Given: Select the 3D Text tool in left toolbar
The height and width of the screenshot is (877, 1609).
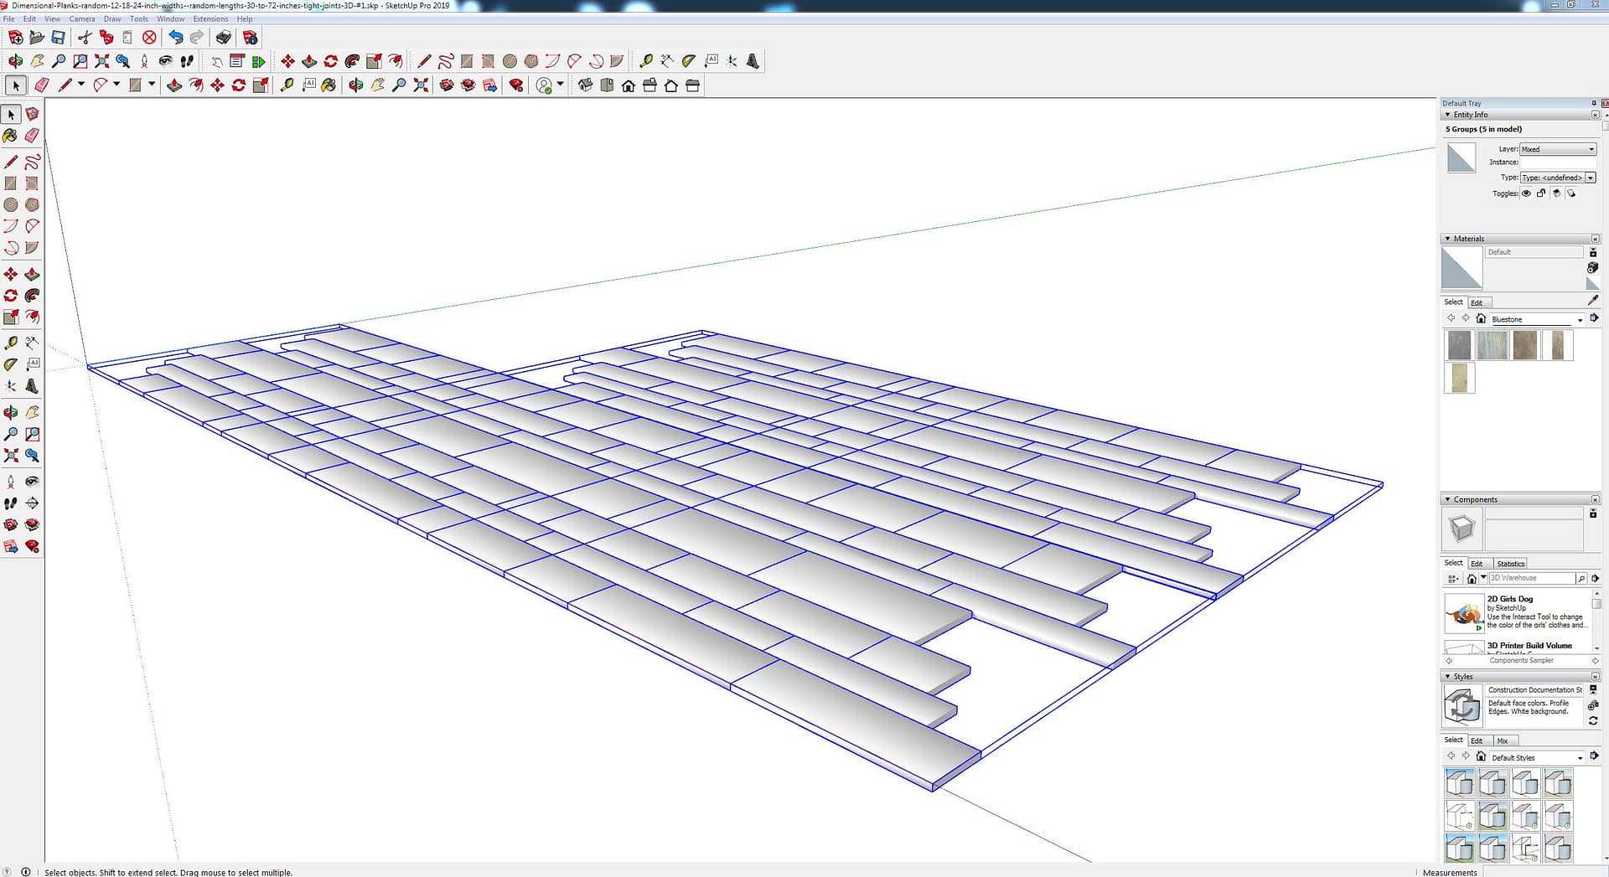Looking at the screenshot, I should click(x=32, y=386).
